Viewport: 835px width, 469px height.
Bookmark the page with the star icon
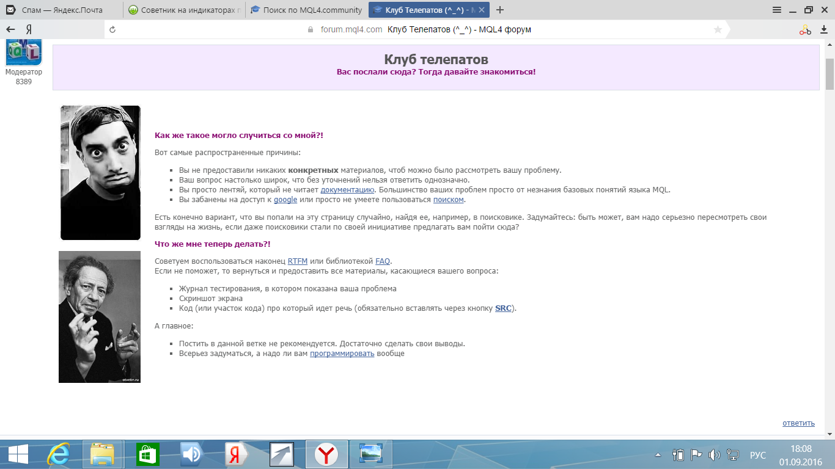point(718,29)
